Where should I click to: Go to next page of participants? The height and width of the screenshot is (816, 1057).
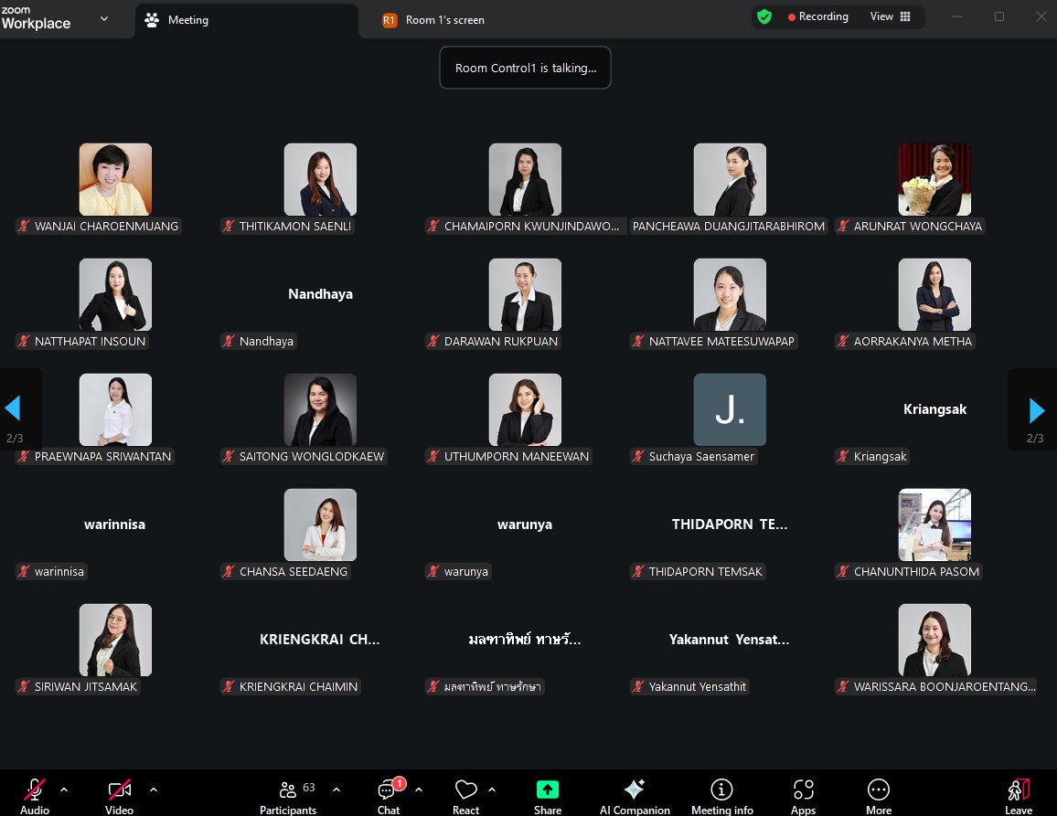coord(1037,409)
